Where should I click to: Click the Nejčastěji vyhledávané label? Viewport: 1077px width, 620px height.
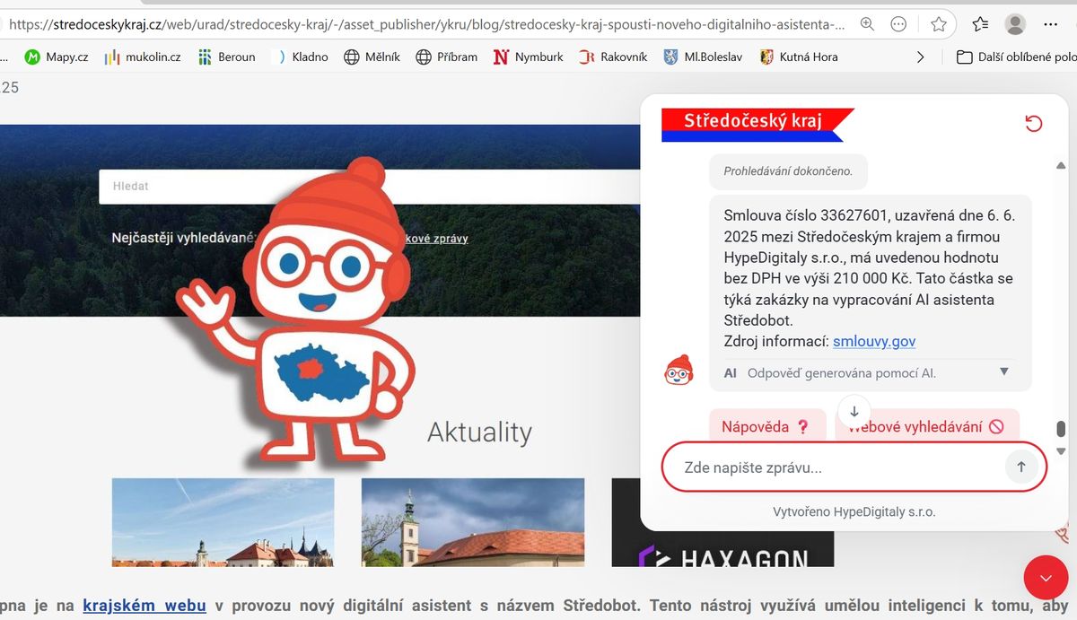click(x=183, y=239)
